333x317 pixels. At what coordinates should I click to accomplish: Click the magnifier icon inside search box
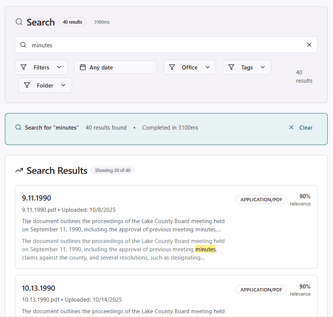coord(23,45)
